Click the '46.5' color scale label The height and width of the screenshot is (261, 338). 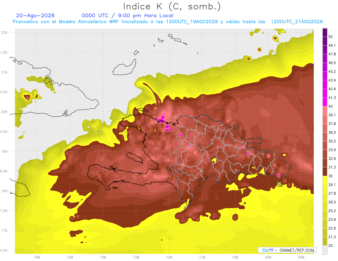point(332,63)
